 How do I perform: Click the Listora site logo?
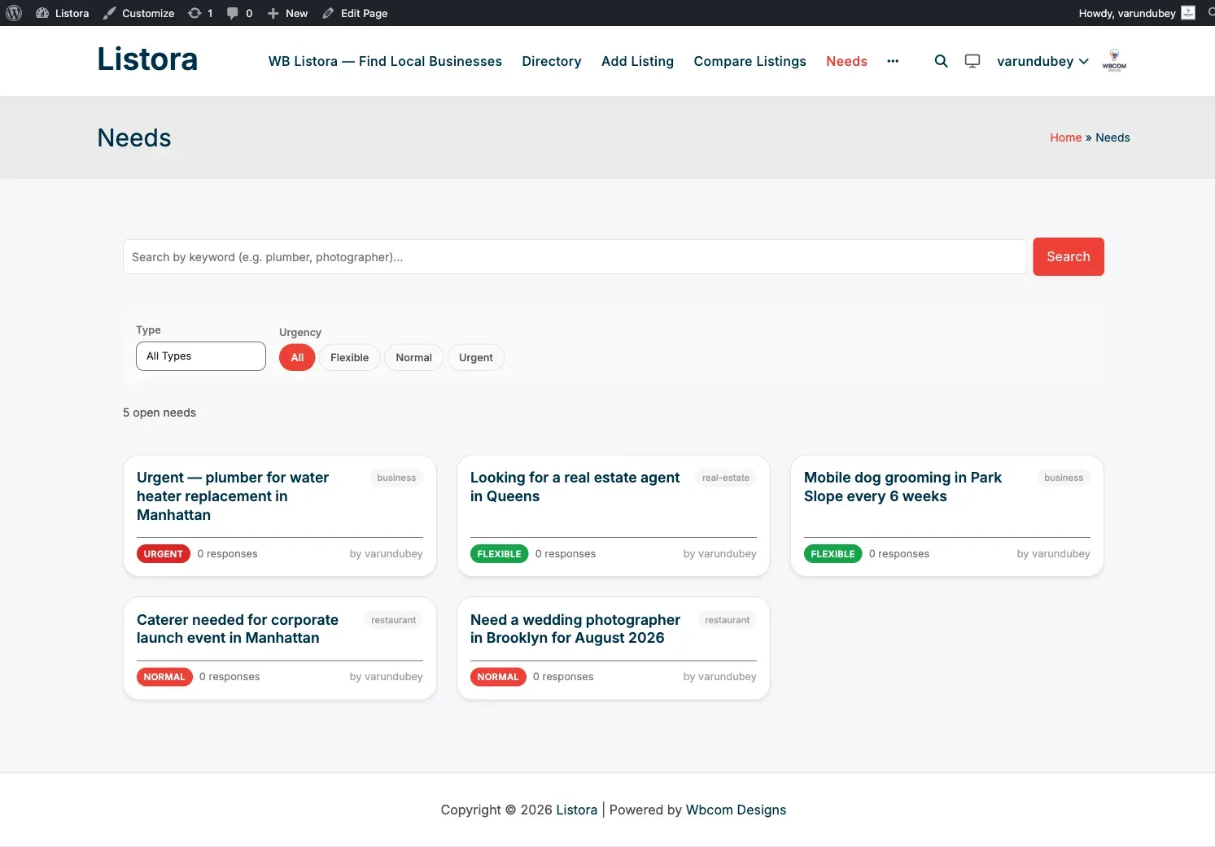pos(147,59)
